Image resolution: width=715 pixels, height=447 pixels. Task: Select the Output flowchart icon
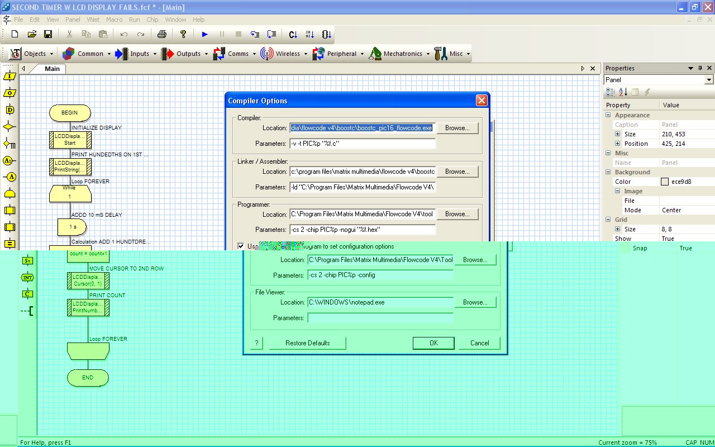click(9, 93)
